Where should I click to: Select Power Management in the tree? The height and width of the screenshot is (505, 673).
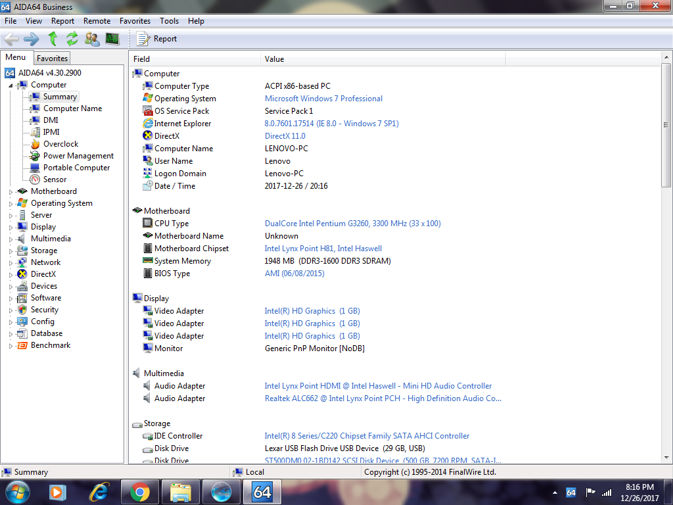click(x=78, y=156)
